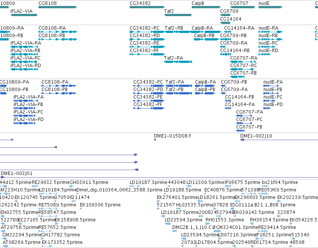This screenshot has width=318, height=248.
Task: Open protein CalpB-PA
Action: [x=206, y=82]
